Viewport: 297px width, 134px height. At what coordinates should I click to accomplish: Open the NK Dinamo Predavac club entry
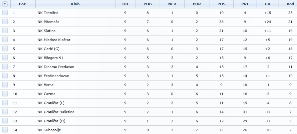point(56,67)
